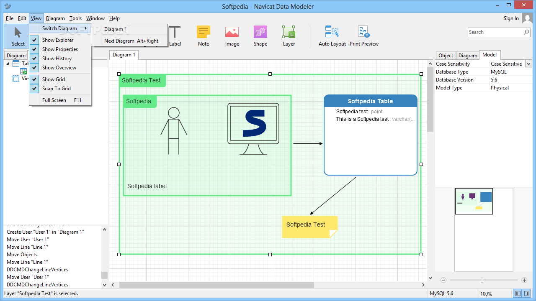This screenshot has width=536, height=301.
Task: Toggle the right panel status bar icon
Action: pyautogui.click(x=527, y=293)
